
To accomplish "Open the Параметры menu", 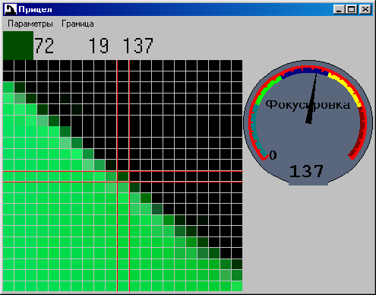I will pos(30,24).
